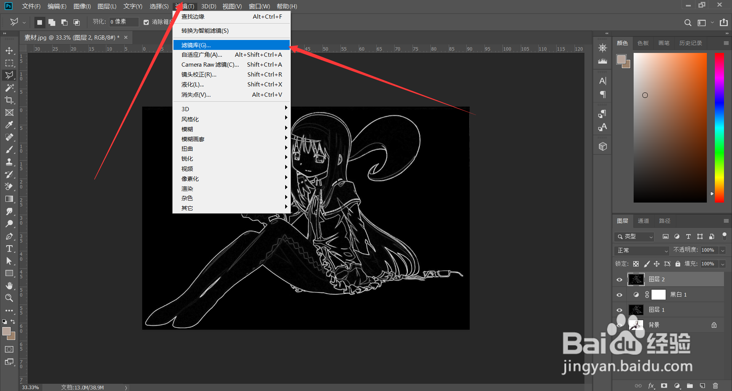
Task: Select the Eyedropper tool
Action: pos(9,125)
